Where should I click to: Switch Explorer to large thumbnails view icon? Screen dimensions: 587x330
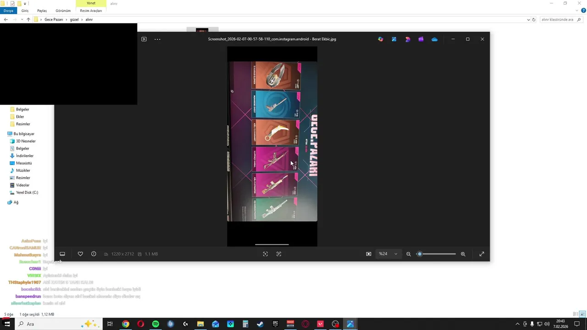583,314
